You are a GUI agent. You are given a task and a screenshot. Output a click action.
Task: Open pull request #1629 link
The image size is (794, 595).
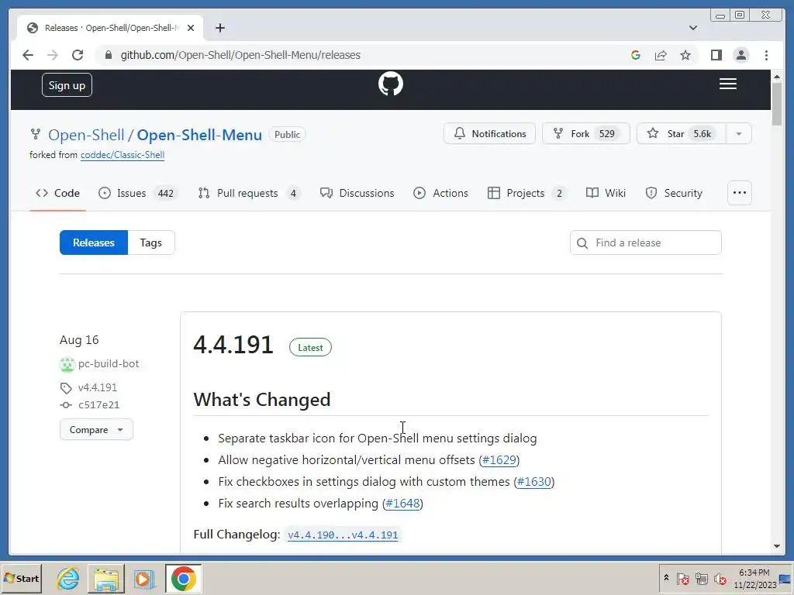499,460
